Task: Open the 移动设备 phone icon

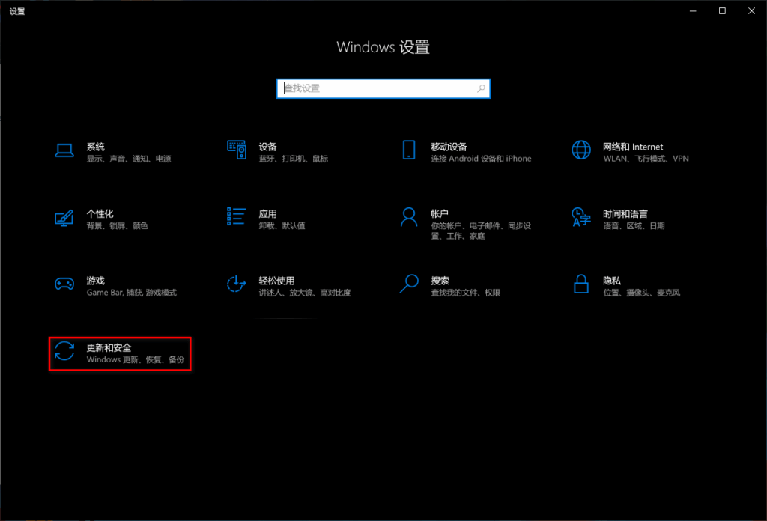Action: click(x=409, y=150)
